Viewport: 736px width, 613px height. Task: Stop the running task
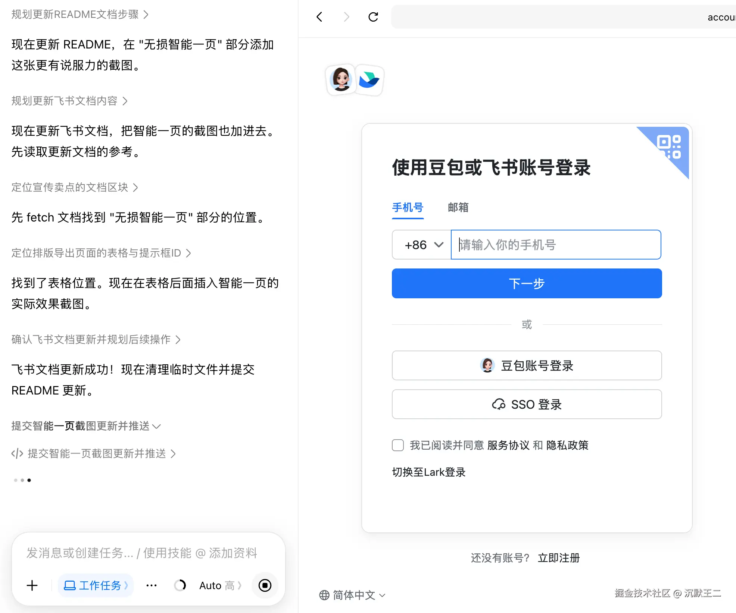tap(265, 585)
